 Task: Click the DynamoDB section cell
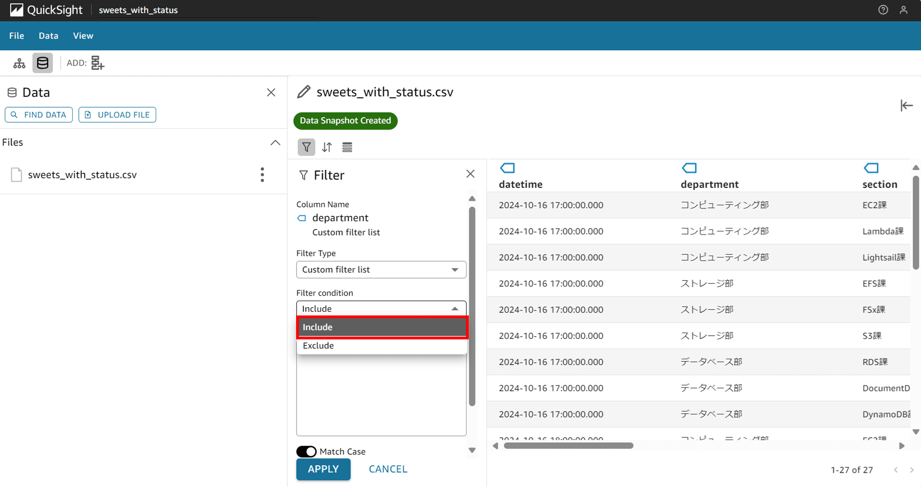pos(886,414)
